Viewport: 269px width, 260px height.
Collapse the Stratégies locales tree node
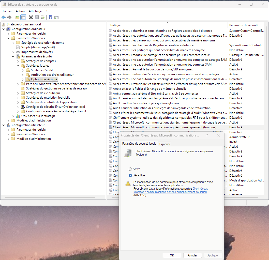[x=18, y=66]
